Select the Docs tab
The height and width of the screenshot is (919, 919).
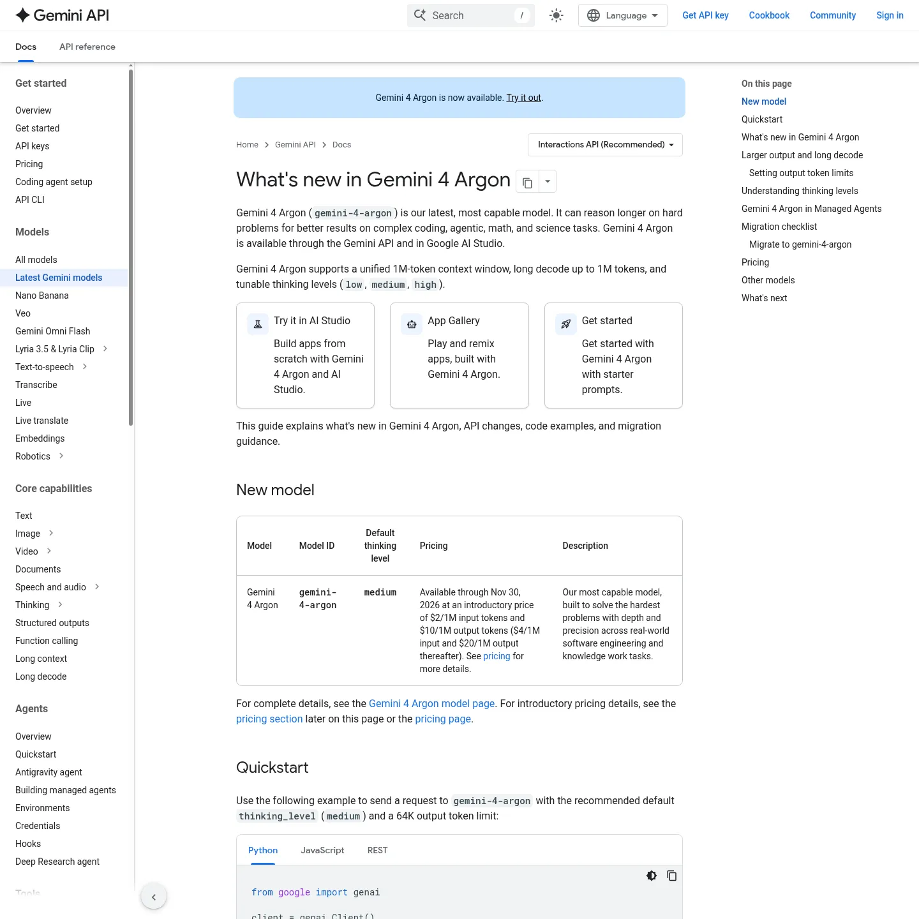(x=26, y=47)
